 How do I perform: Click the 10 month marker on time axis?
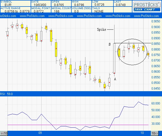[142, 133]
